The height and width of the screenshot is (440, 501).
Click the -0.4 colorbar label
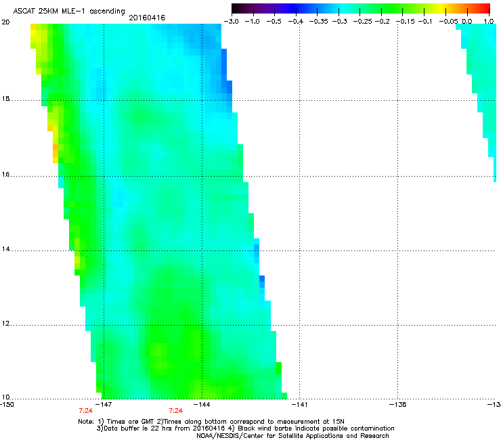pyautogui.click(x=296, y=22)
